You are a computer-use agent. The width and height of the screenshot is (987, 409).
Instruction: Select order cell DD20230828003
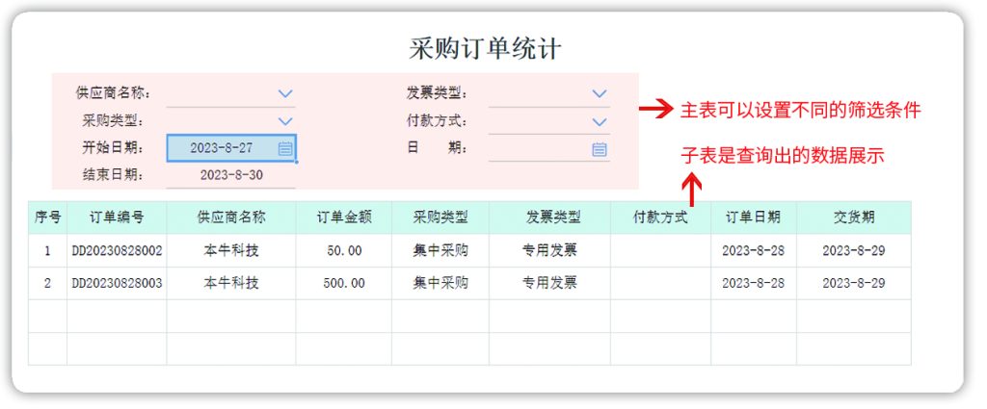[117, 283]
